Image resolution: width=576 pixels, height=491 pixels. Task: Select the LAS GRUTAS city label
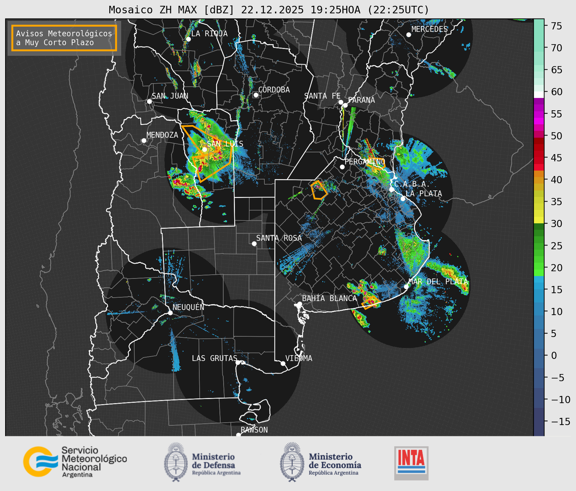[214, 358]
